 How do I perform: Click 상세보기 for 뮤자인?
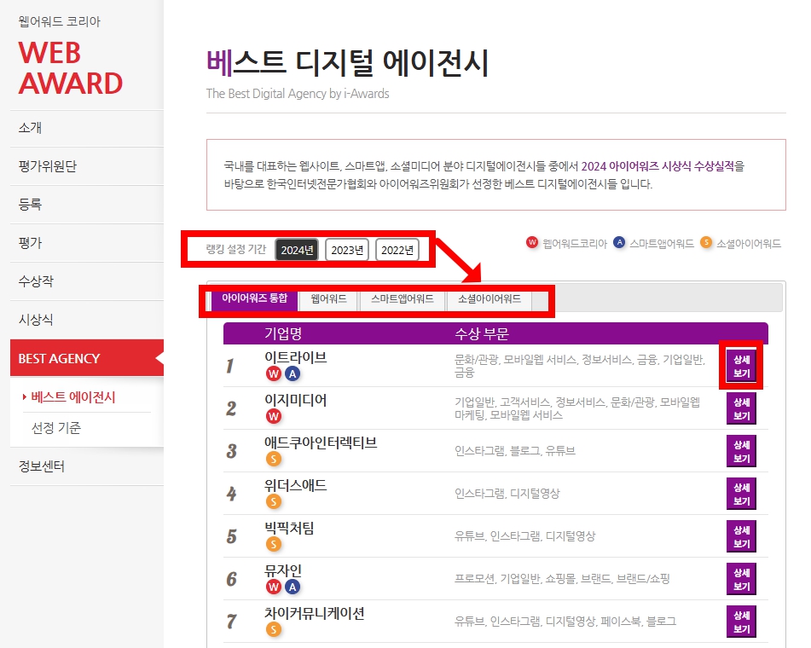click(741, 579)
